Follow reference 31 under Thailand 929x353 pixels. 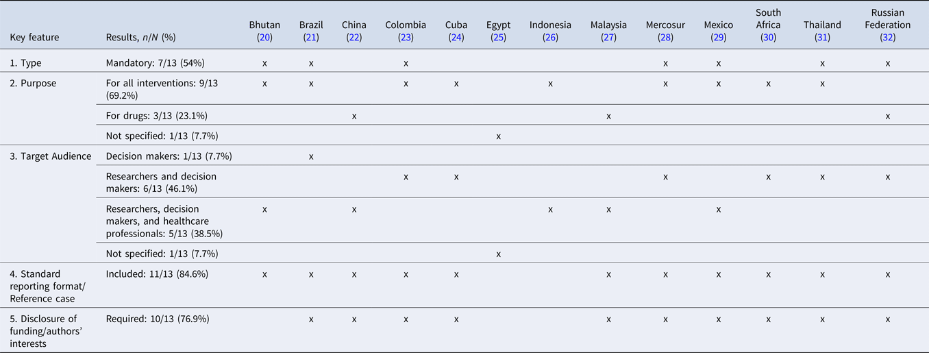(x=822, y=38)
